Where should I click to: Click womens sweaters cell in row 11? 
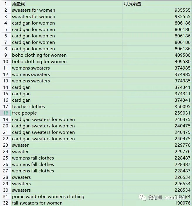(67, 68)
